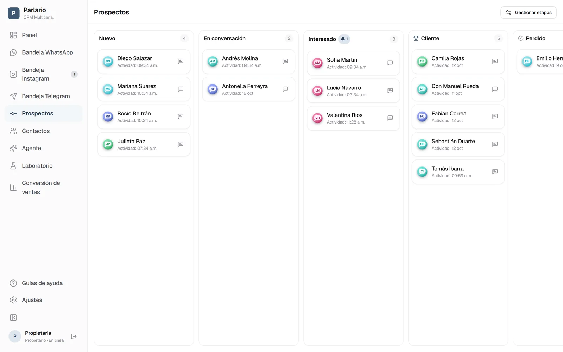Viewport: 563px width, 352px height.
Task: Click the FC avatar of Fabián Correa
Action: click(x=422, y=117)
